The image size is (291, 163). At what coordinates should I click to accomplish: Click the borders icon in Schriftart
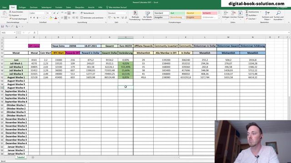[44, 18]
